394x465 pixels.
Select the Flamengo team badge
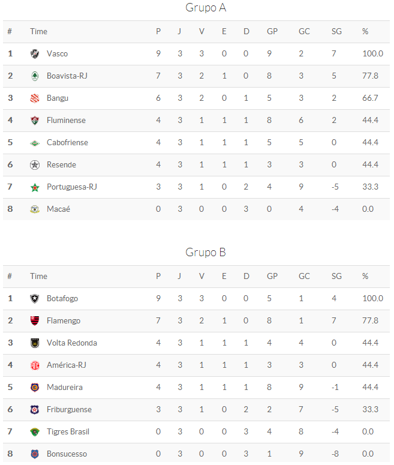pyautogui.click(x=35, y=321)
